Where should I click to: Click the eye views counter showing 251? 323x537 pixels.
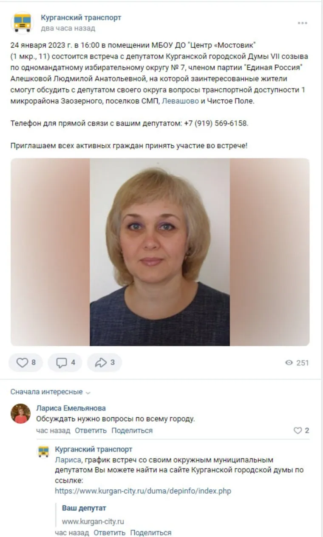click(x=297, y=363)
